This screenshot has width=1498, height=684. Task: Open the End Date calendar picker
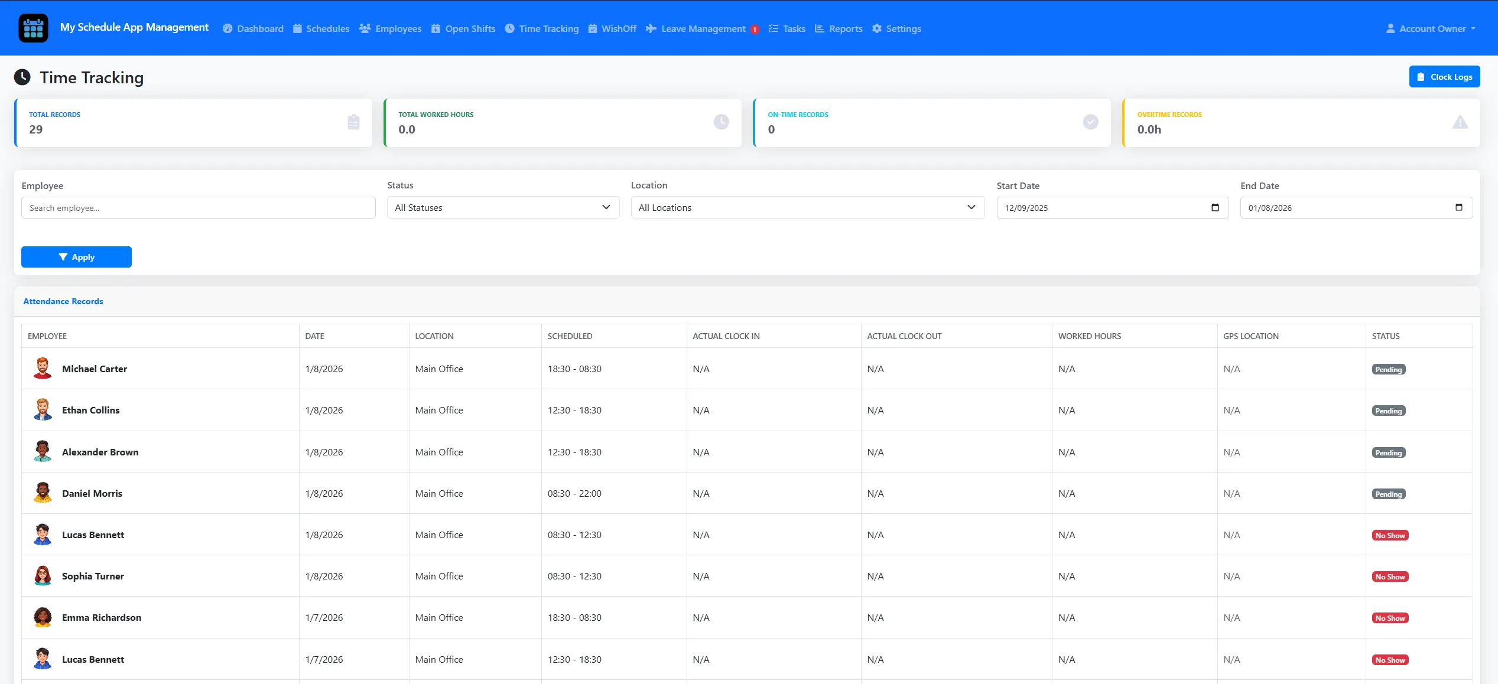[1458, 207]
